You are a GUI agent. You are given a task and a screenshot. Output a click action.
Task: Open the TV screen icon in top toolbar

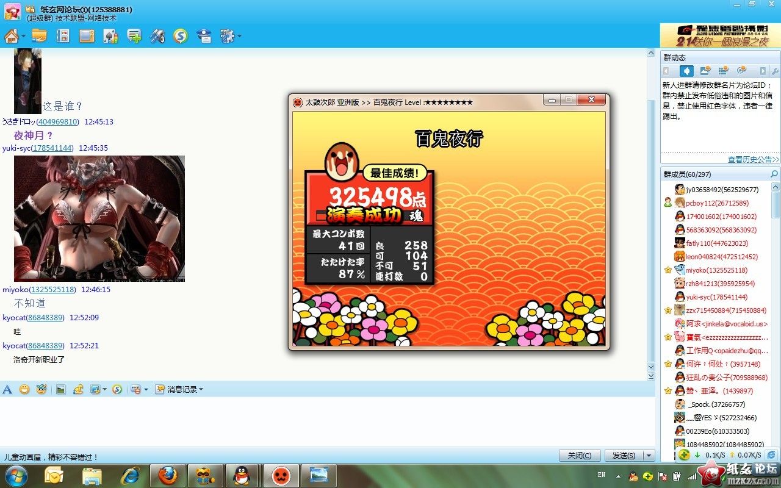point(87,36)
